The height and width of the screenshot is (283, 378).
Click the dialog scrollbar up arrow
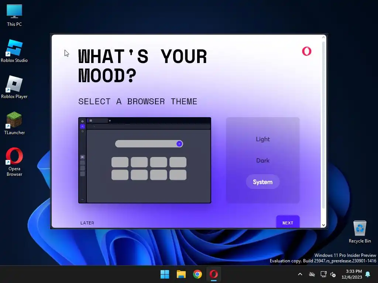(323, 37)
